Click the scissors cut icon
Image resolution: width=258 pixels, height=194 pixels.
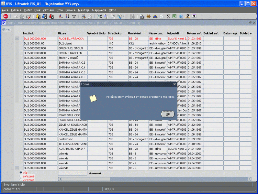[x=99, y=16]
